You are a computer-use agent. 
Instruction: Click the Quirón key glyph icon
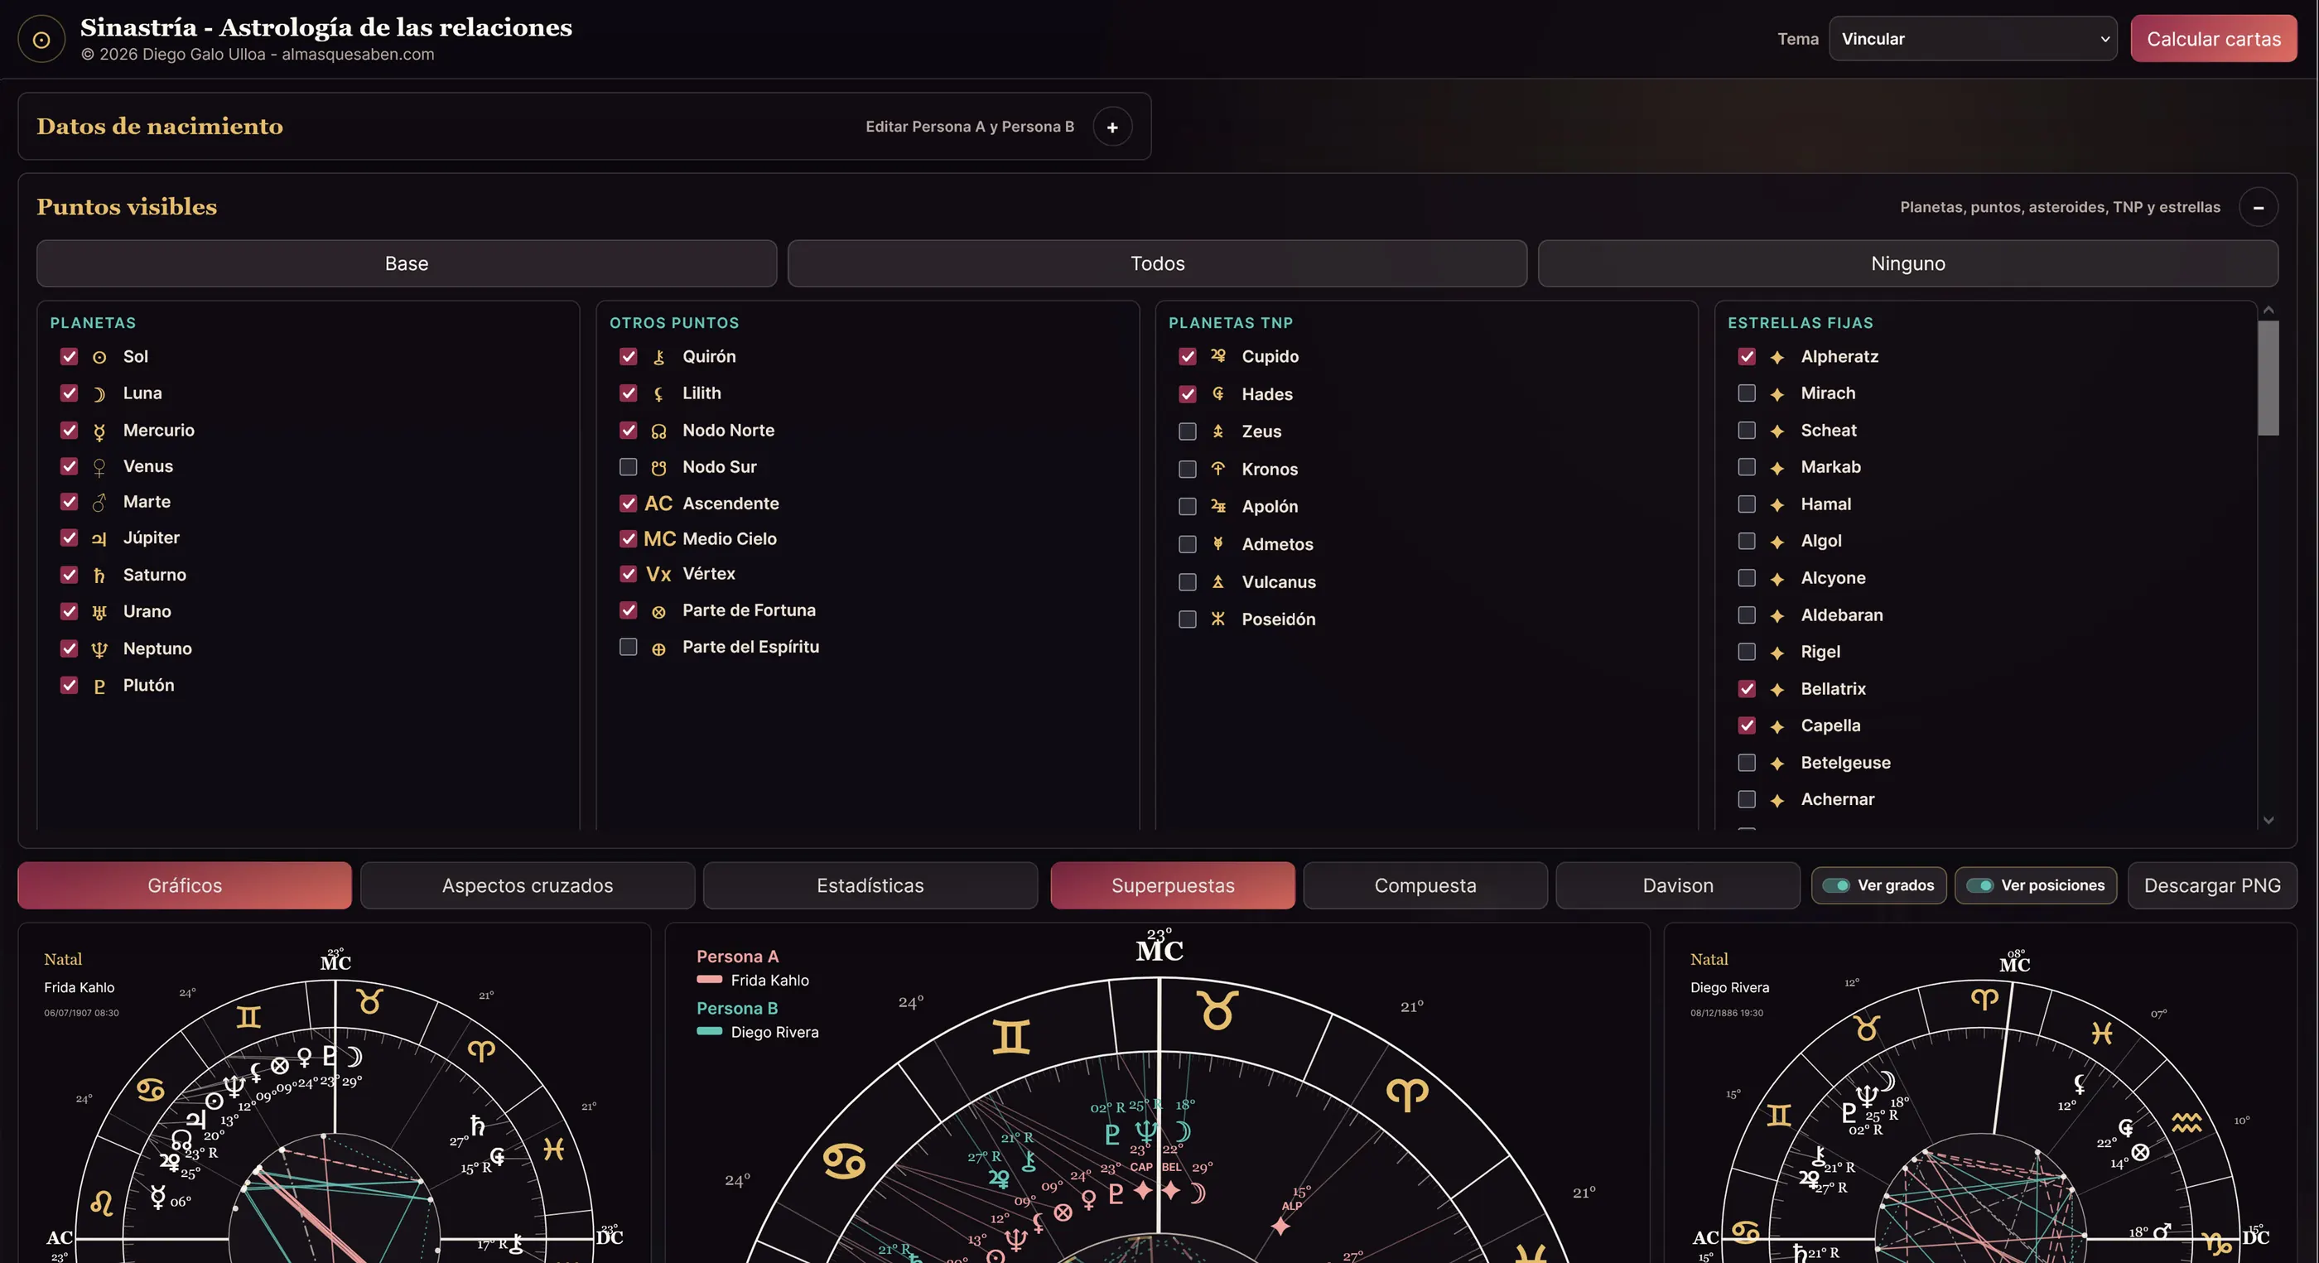click(x=658, y=358)
